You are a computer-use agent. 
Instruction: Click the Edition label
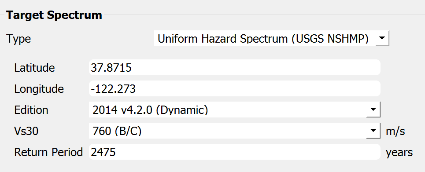coord(31,110)
